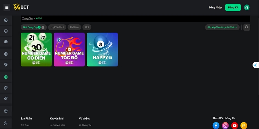This screenshot has width=259, height=129.
Task: Open the add-friend referral sidebar icon
Action: [x=6, y=123]
